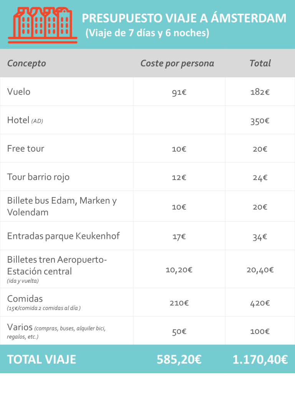295x394 pixels.
Task: Click the Concepto column header
Action: click(27, 63)
